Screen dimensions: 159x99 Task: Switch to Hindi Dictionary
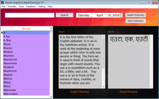coord(136,21)
